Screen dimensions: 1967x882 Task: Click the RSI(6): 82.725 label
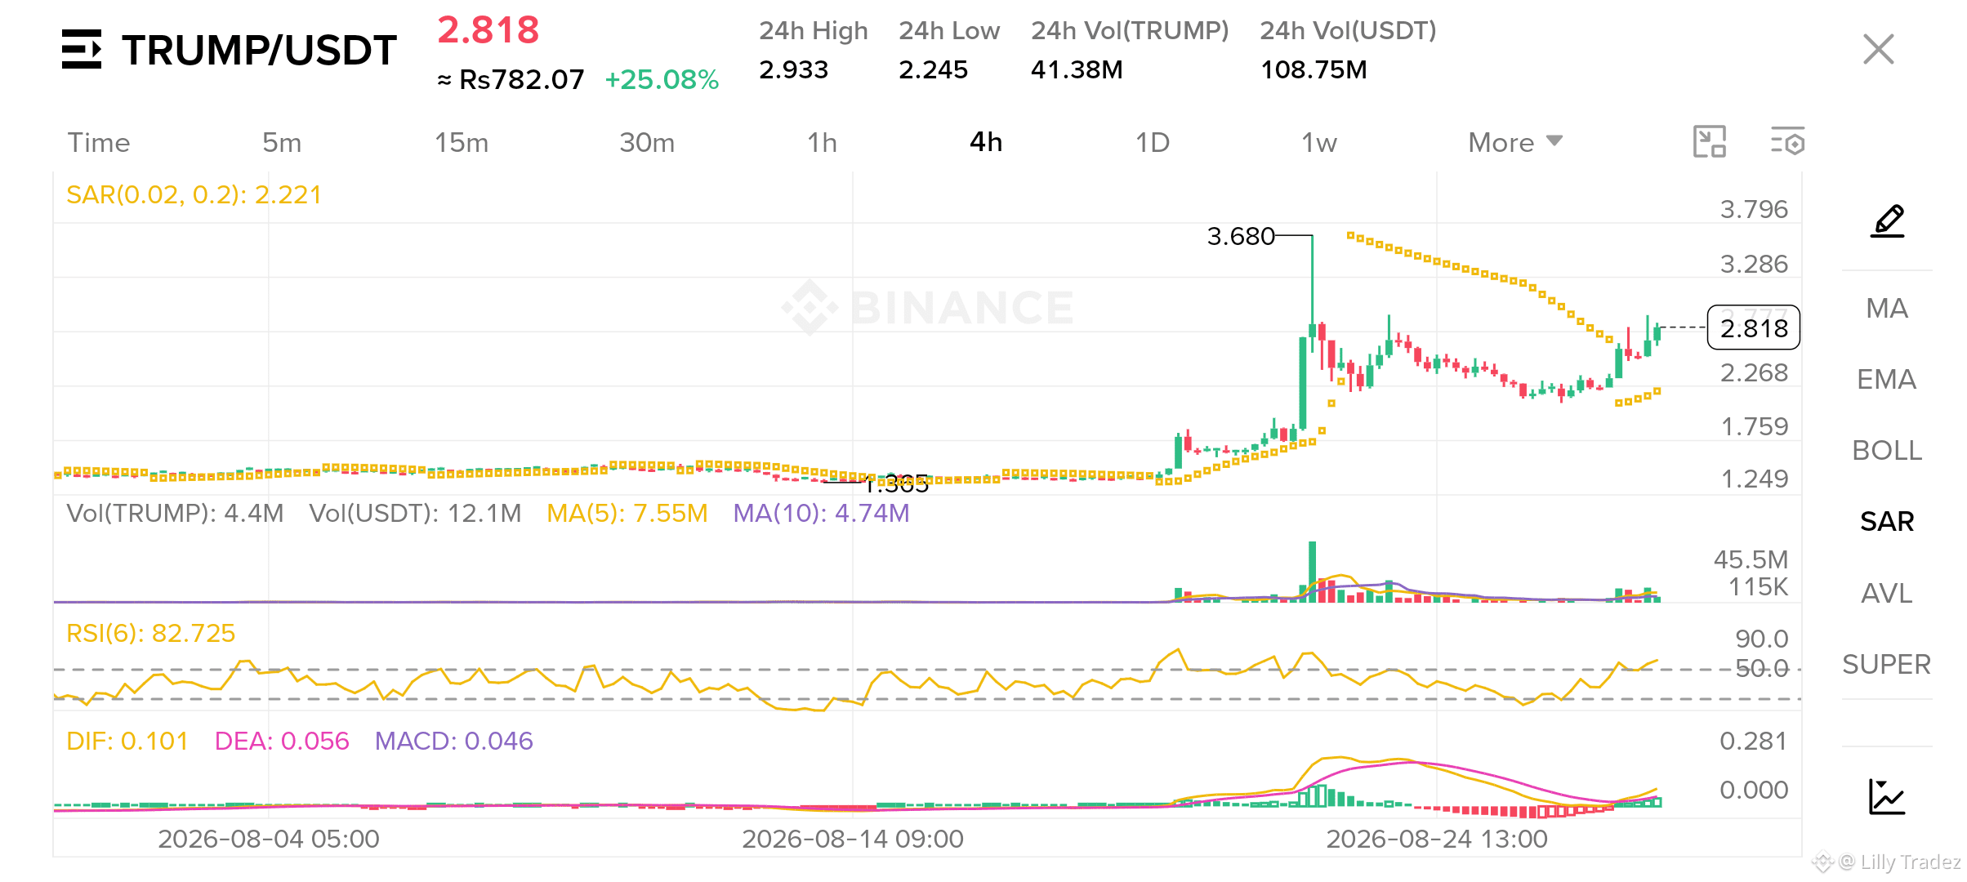tap(151, 633)
